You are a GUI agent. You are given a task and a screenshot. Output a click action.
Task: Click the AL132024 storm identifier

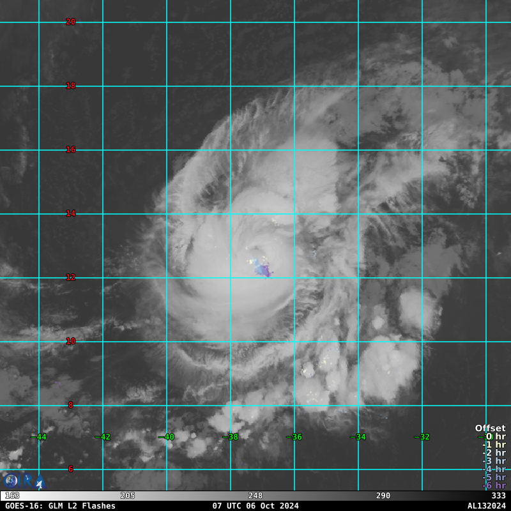coord(487,506)
